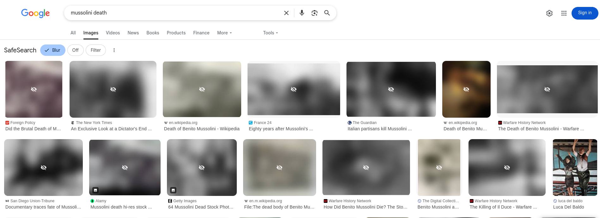Click Getty Images licensable badge icon
Viewport: 600px width, 218px height.
tap(173, 190)
